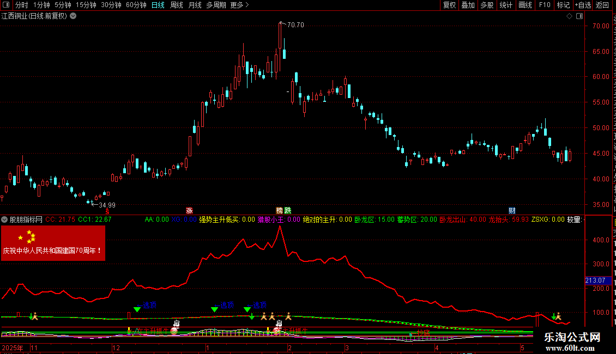Expand the 更多 periods menu

click(239, 5)
